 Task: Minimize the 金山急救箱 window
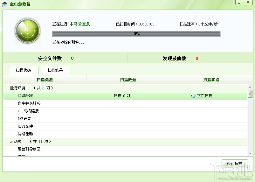239,3
